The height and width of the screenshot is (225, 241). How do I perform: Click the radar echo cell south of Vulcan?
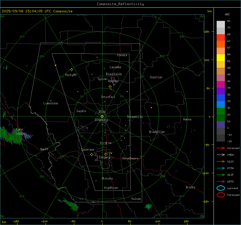pos(148,207)
